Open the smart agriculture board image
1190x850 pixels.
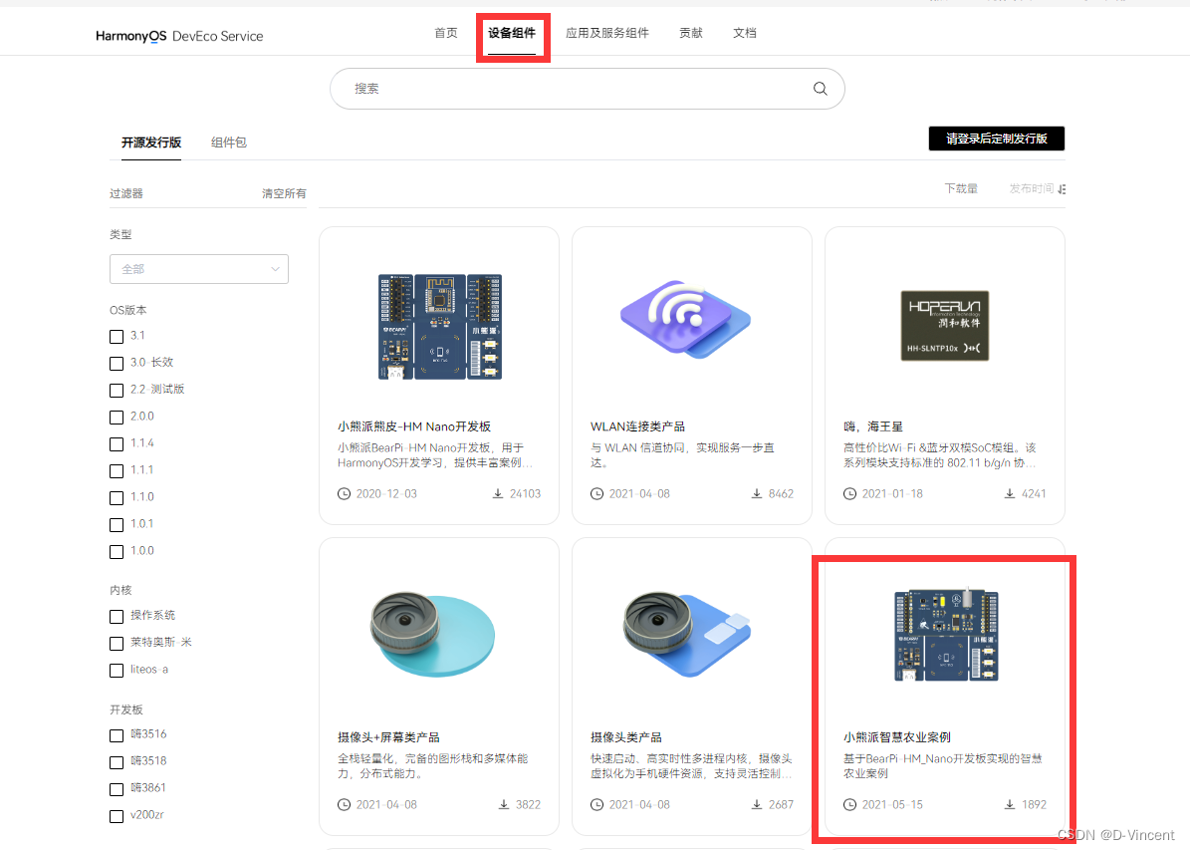(946, 635)
